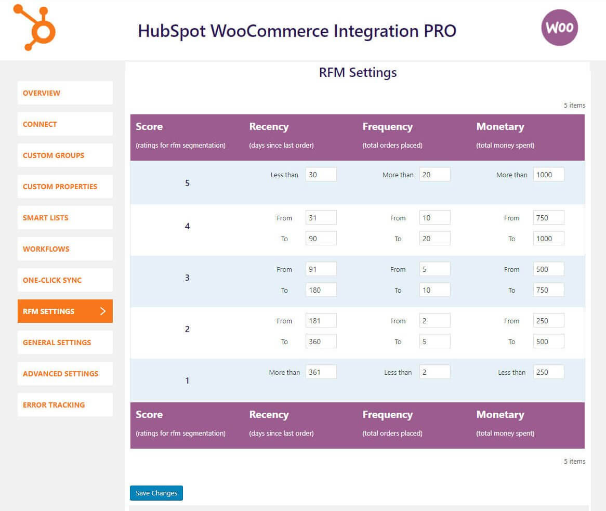606x511 pixels.
Task: Click the RFM Settings page heading
Action: (x=358, y=72)
